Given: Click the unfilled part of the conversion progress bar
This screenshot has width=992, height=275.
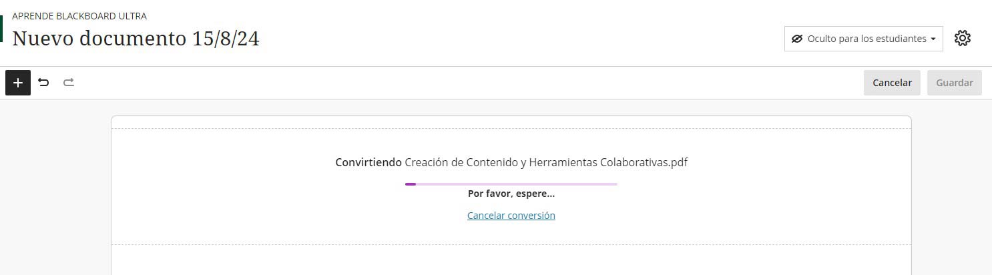Looking at the screenshot, I should point(521,184).
